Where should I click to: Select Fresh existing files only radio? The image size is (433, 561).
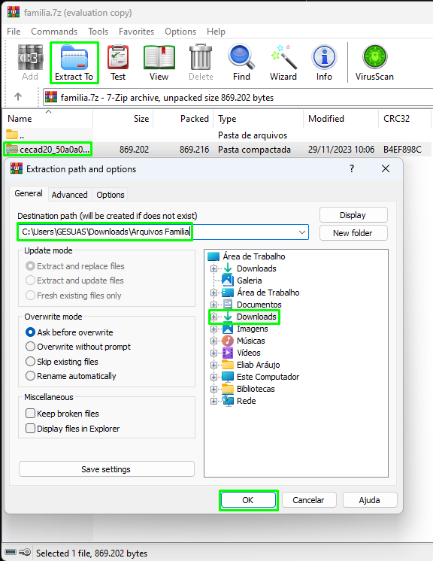30,296
